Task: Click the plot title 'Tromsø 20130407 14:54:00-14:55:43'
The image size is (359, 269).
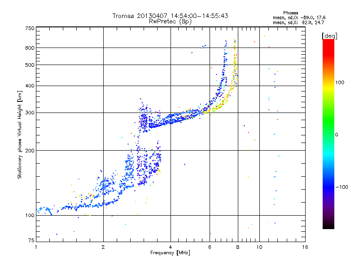Action: (170, 16)
